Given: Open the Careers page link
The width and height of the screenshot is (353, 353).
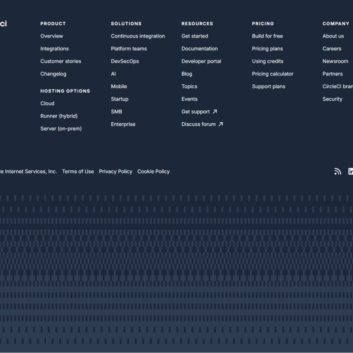Looking at the screenshot, I should coord(332,49).
